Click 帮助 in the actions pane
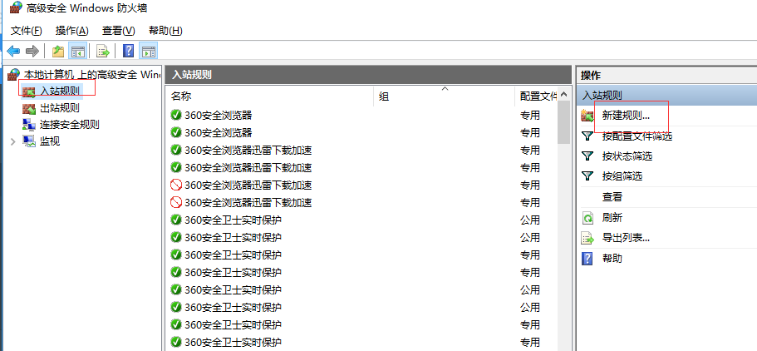The image size is (757, 351). click(612, 259)
